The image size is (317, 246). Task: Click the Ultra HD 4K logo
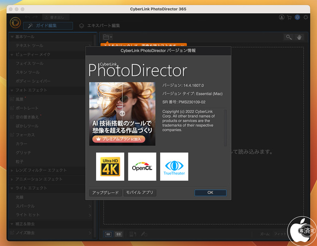point(110,167)
